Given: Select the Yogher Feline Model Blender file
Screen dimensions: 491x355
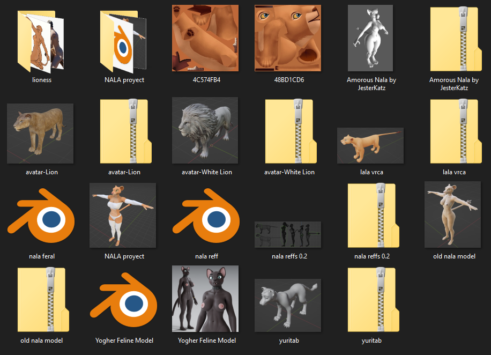Looking at the screenshot, I should 123,300.
